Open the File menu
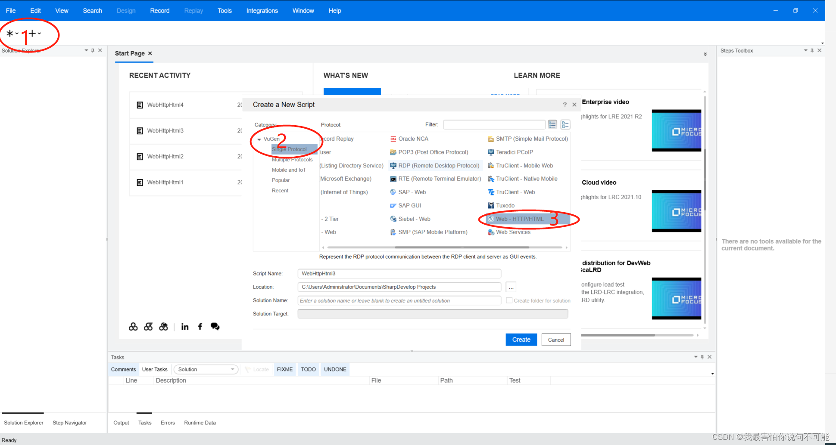Viewport: 836px width, 445px height. (11, 11)
